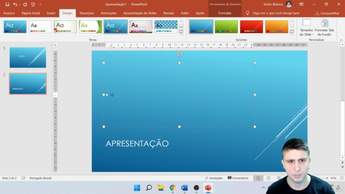Open Word from the taskbar
Image resolution: width=345 pixels, height=194 pixels.
tap(184, 188)
